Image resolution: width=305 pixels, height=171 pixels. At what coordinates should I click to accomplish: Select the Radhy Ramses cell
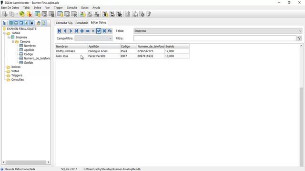[x=71, y=51]
